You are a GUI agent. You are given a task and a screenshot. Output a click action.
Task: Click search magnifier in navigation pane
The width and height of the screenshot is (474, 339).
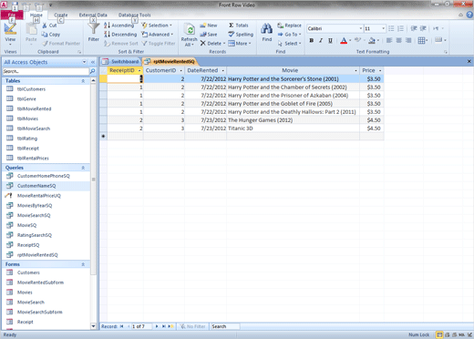click(x=92, y=71)
